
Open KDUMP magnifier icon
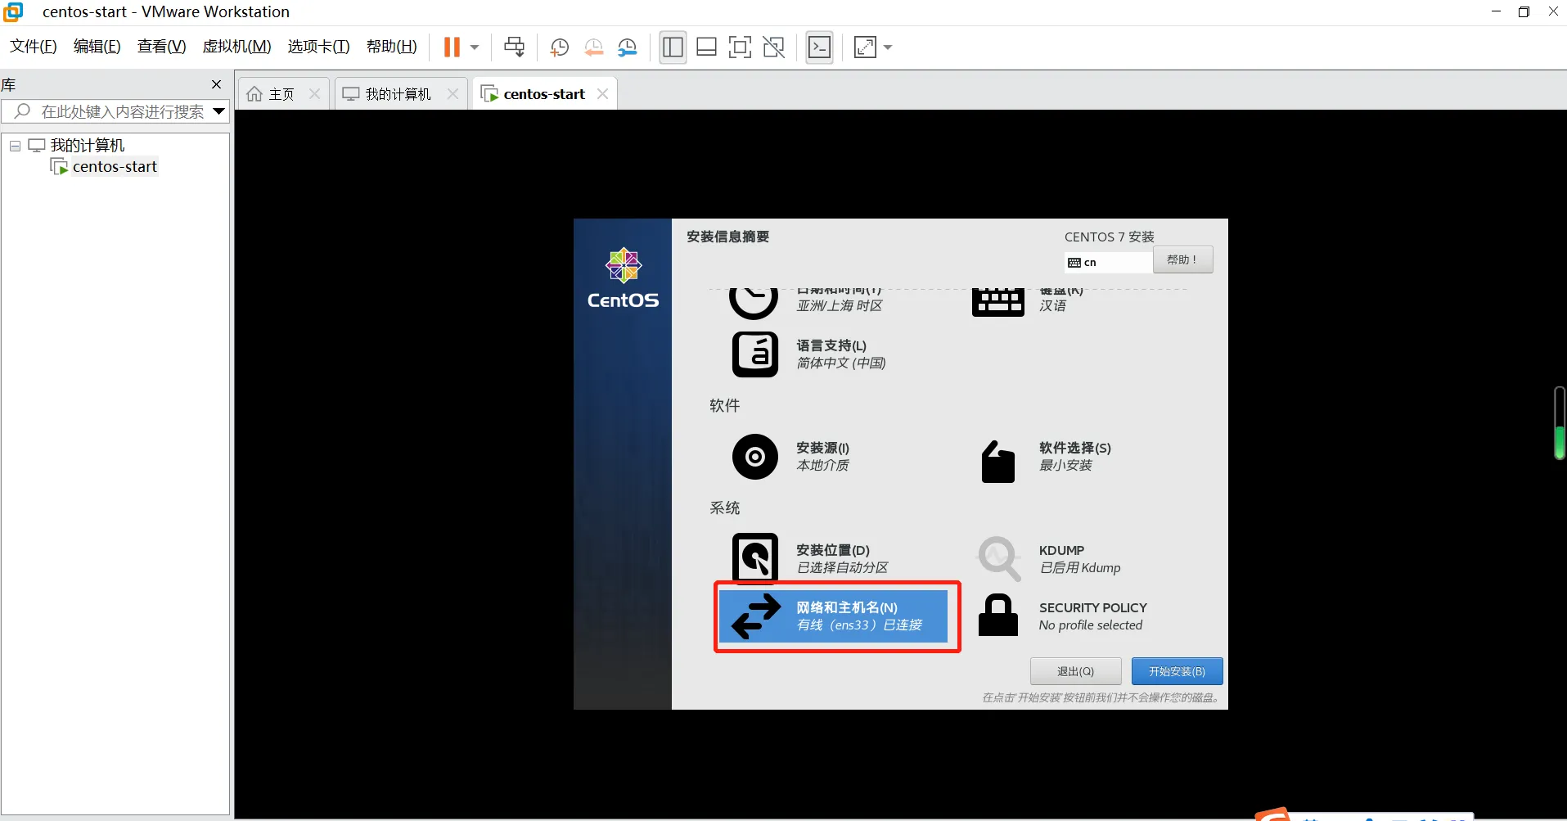[x=999, y=558]
